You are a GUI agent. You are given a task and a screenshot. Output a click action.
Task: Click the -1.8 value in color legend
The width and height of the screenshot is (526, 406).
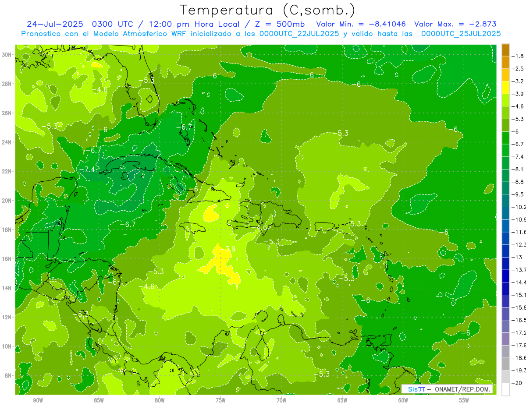[x=518, y=56]
